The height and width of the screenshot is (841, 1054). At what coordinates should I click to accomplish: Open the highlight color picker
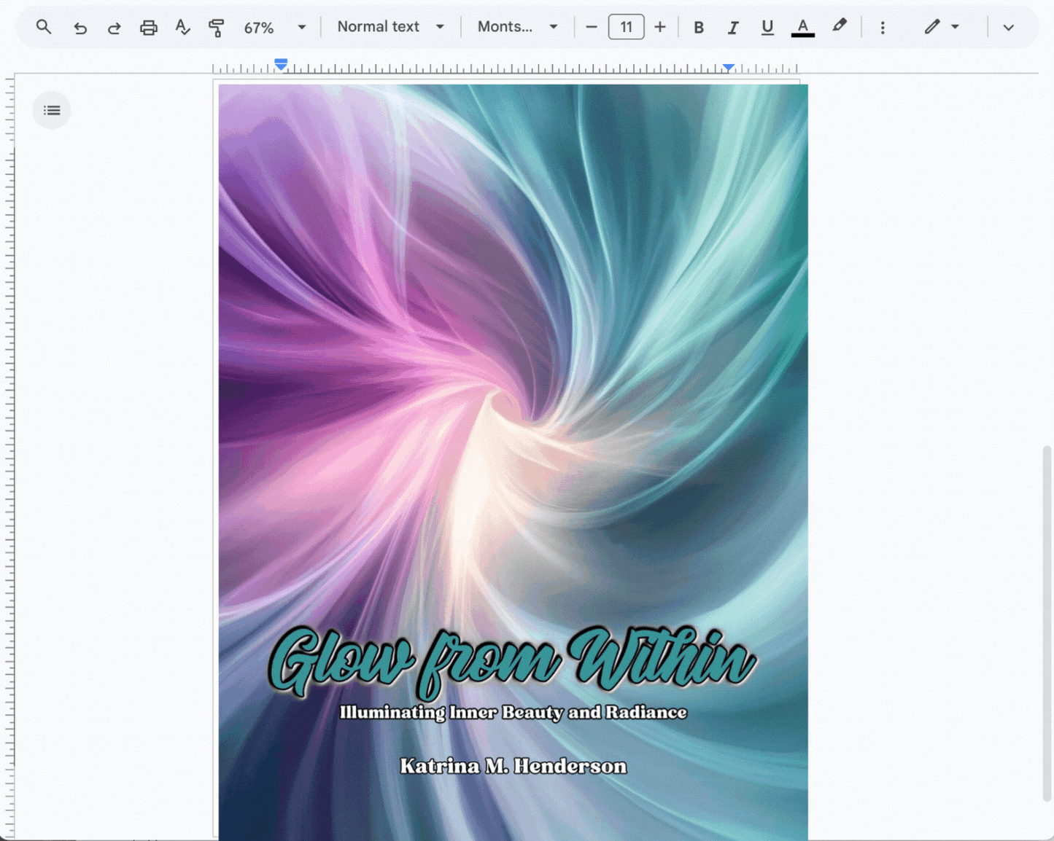[x=840, y=27]
